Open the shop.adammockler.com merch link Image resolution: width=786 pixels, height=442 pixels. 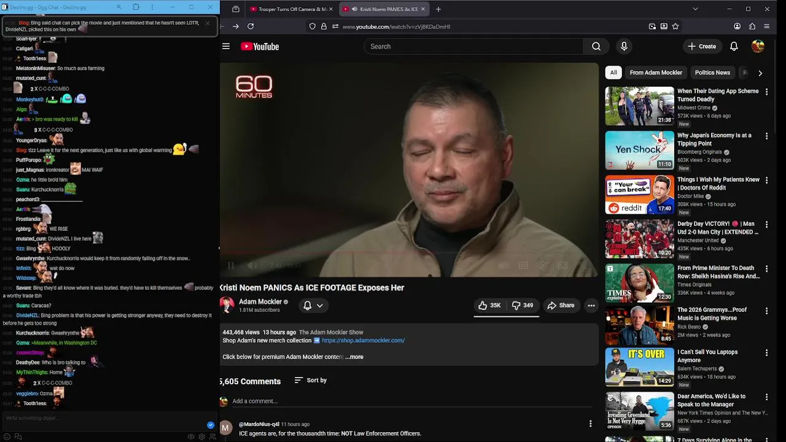pyautogui.click(x=363, y=341)
